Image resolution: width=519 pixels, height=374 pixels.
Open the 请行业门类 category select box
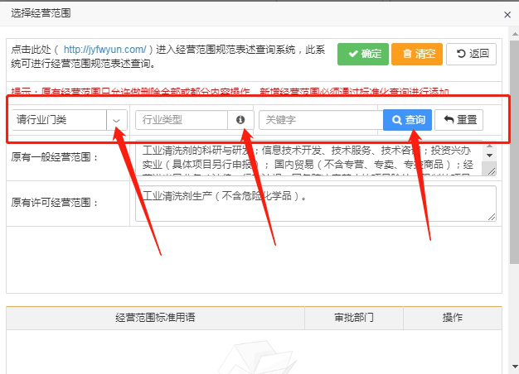60,120
